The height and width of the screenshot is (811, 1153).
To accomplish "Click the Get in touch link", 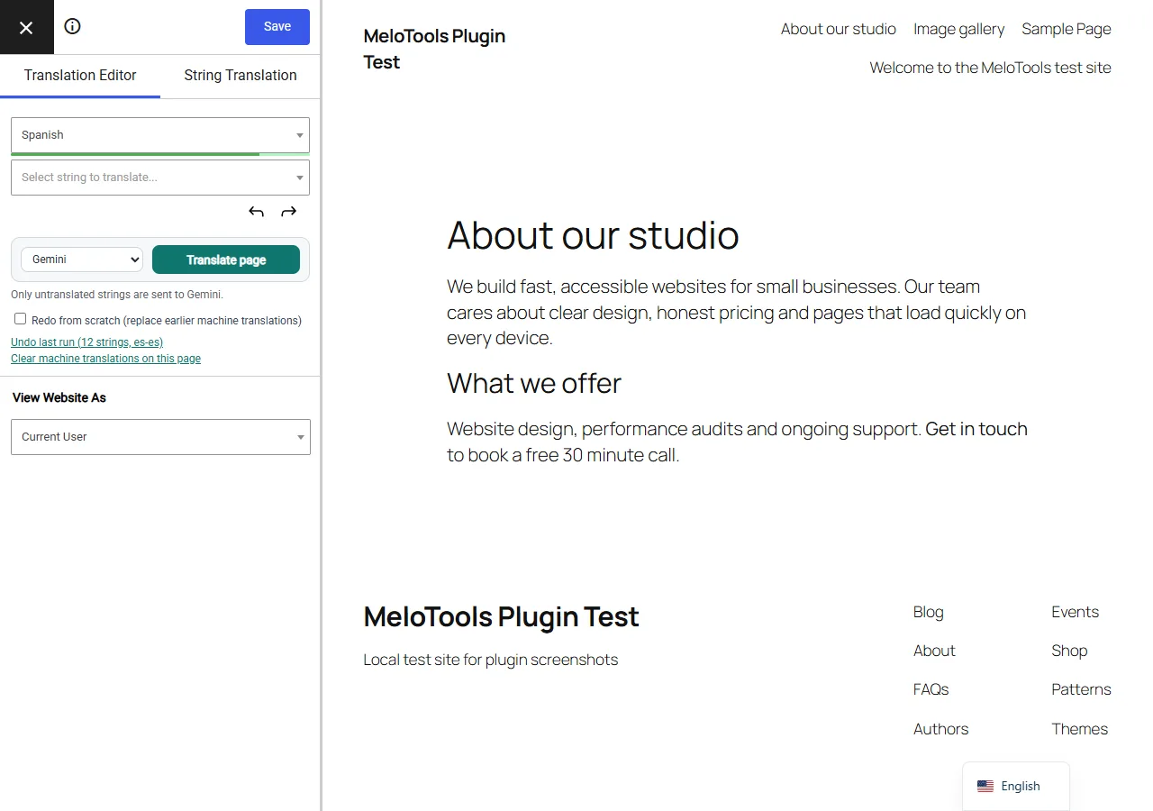I will coord(976,429).
